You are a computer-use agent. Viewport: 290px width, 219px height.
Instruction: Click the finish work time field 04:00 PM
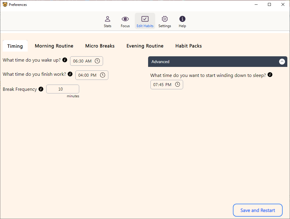[92, 75]
